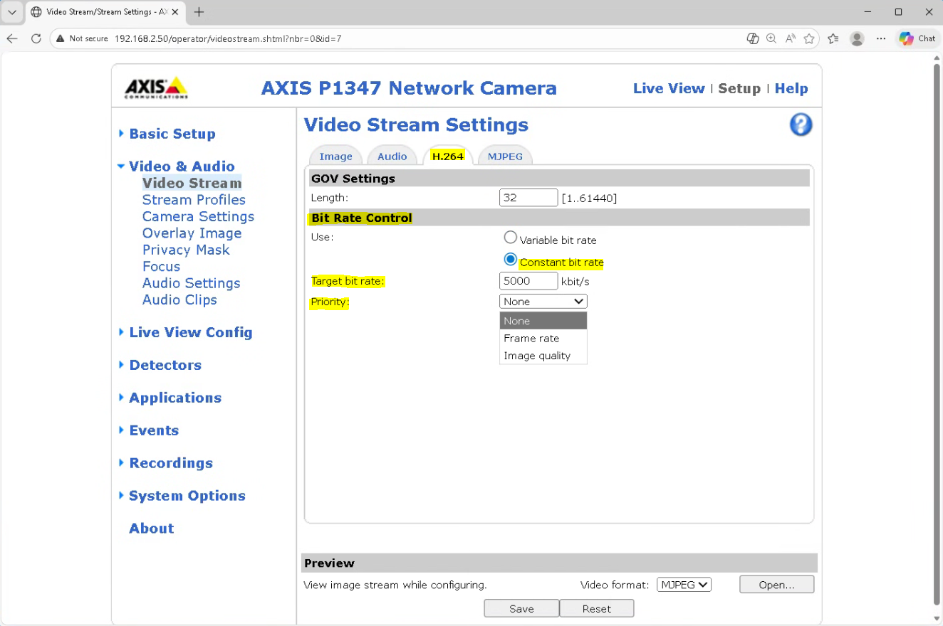Open Overlay Image in the sidebar

pos(192,233)
